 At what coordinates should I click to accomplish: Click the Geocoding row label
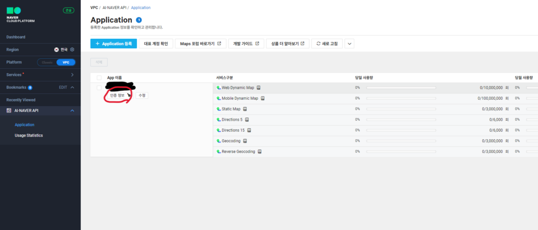pos(231,141)
